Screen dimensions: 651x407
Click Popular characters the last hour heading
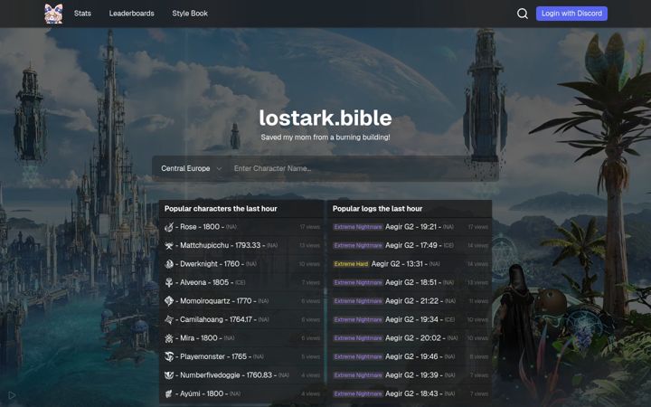tap(221, 209)
